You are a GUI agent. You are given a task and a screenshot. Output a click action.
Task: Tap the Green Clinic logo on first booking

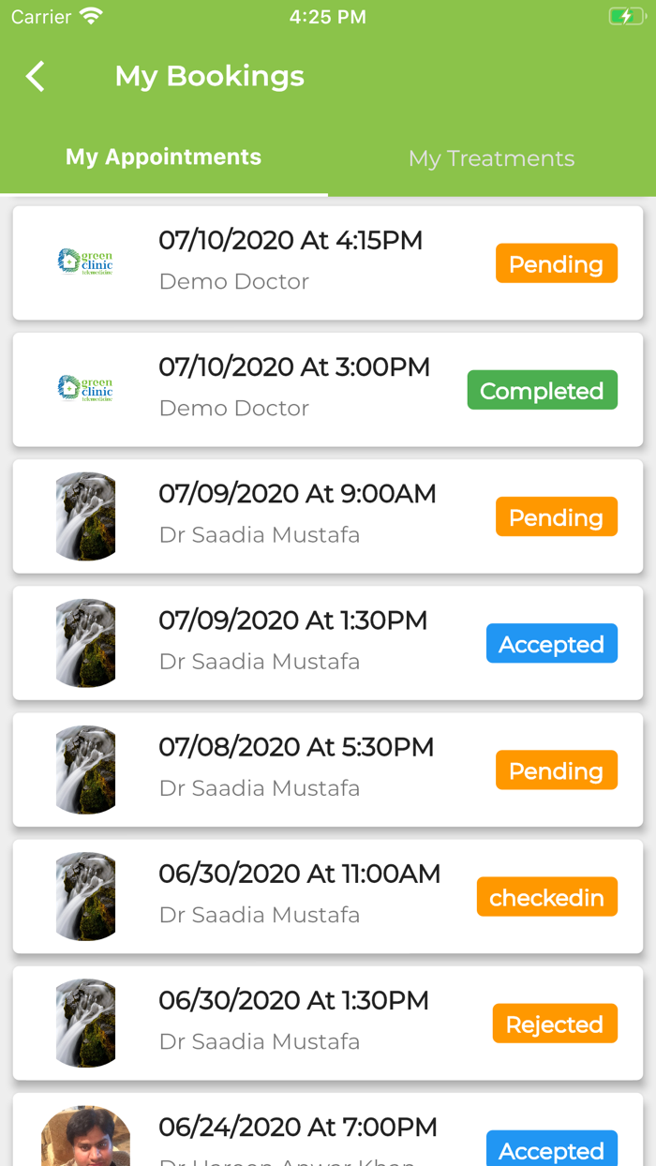[85, 262]
